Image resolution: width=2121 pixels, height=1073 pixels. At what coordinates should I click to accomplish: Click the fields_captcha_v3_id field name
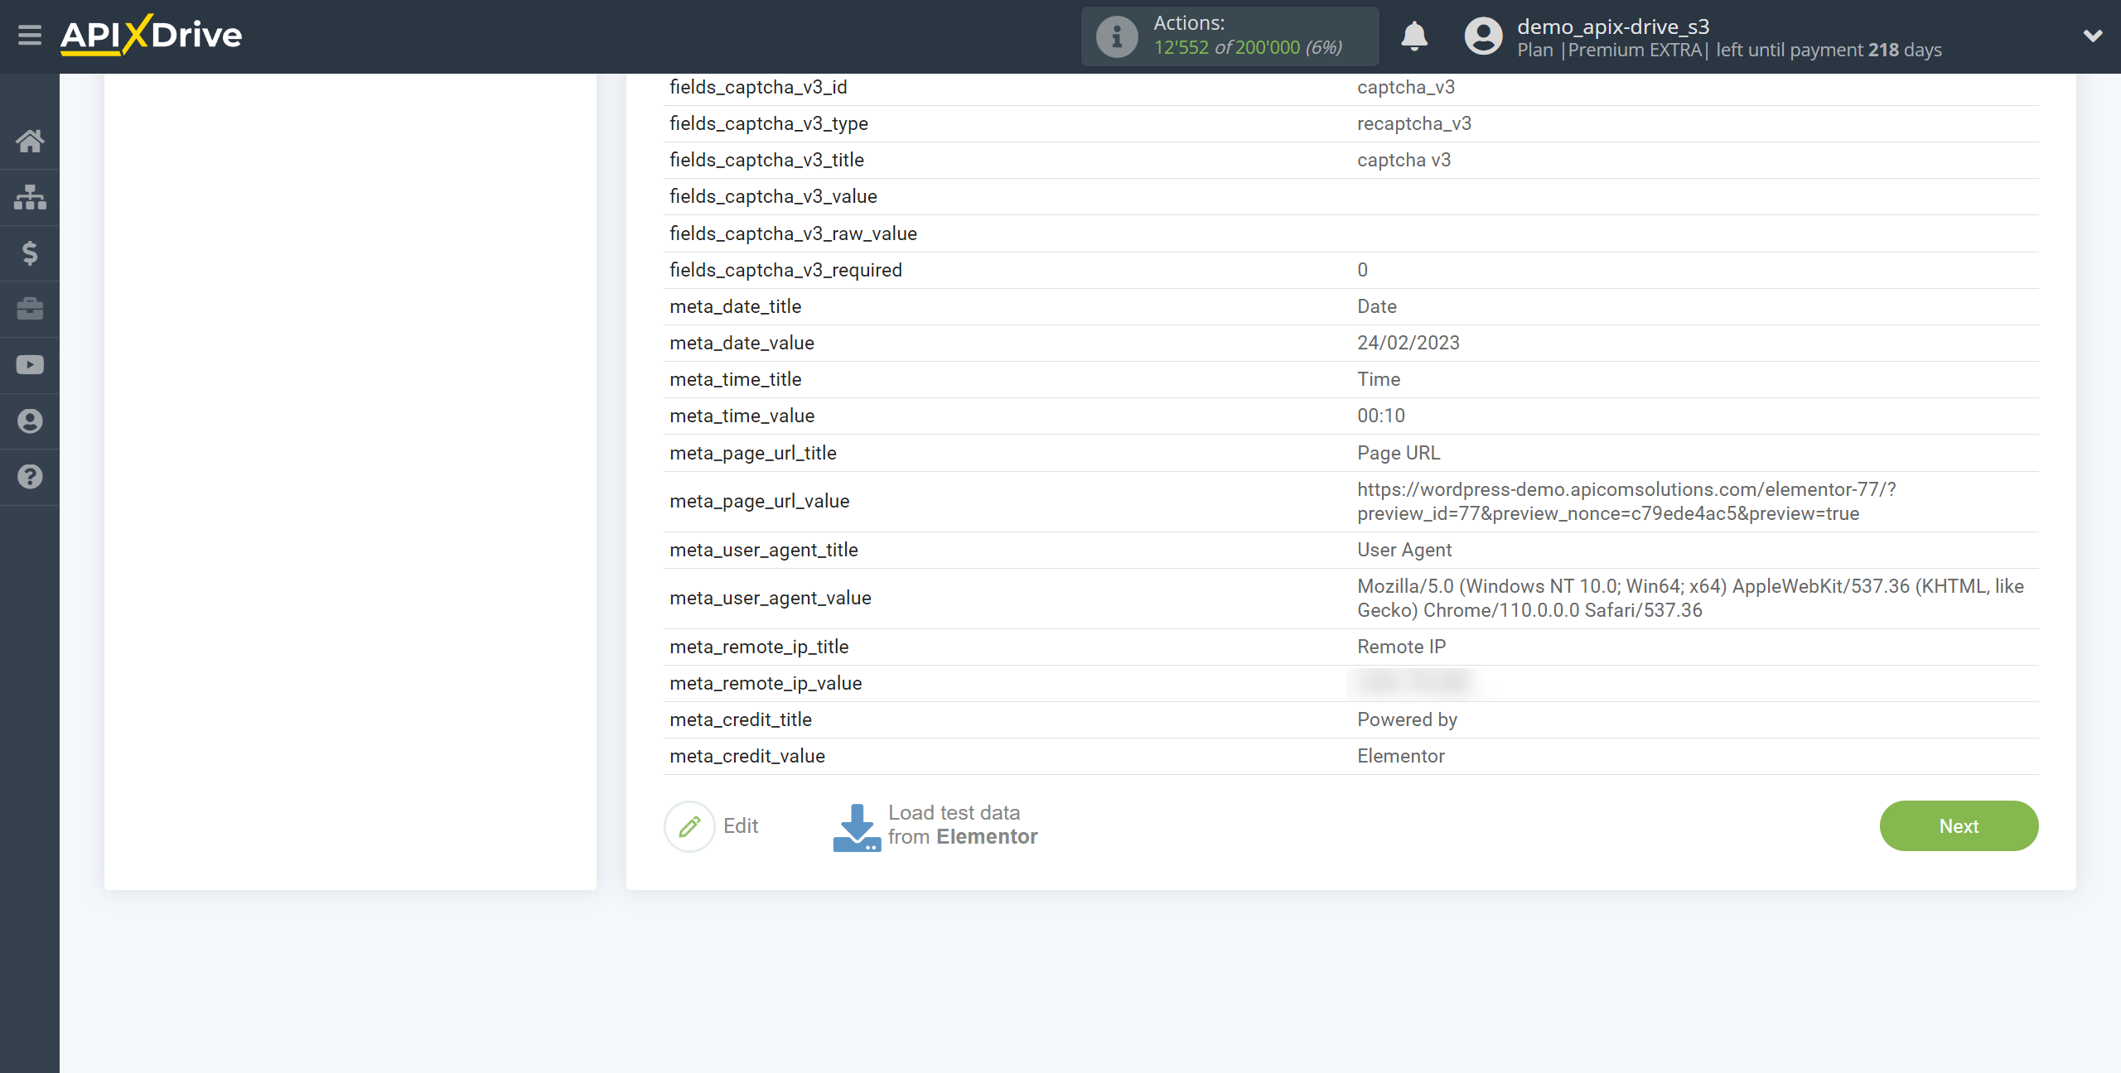(x=758, y=87)
